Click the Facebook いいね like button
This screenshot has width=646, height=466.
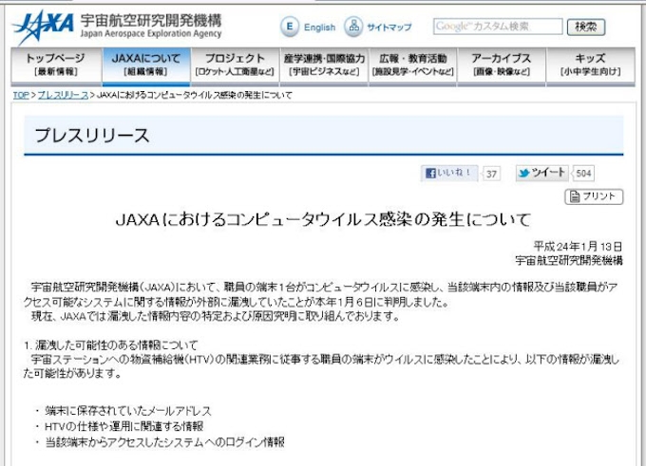[x=450, y=173]
